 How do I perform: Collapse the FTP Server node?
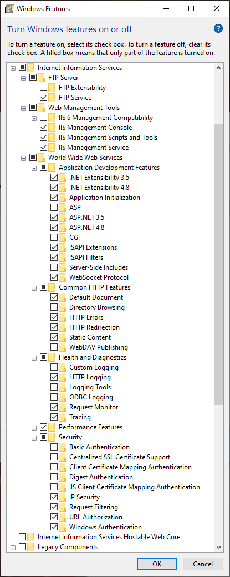coord(24,78)
